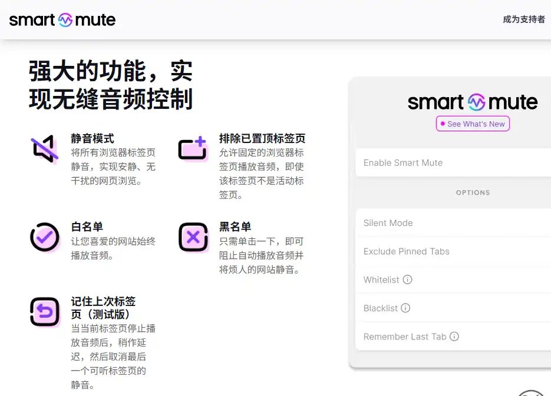The height and width of the screenshot is (396, 551).
Task: Click the 白名单 feature title
Action: coord(87,227)
